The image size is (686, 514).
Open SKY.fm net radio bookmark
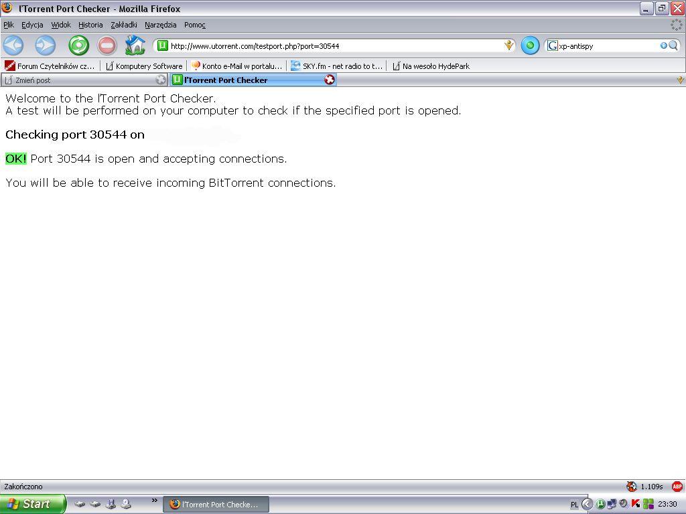(337, 66)
